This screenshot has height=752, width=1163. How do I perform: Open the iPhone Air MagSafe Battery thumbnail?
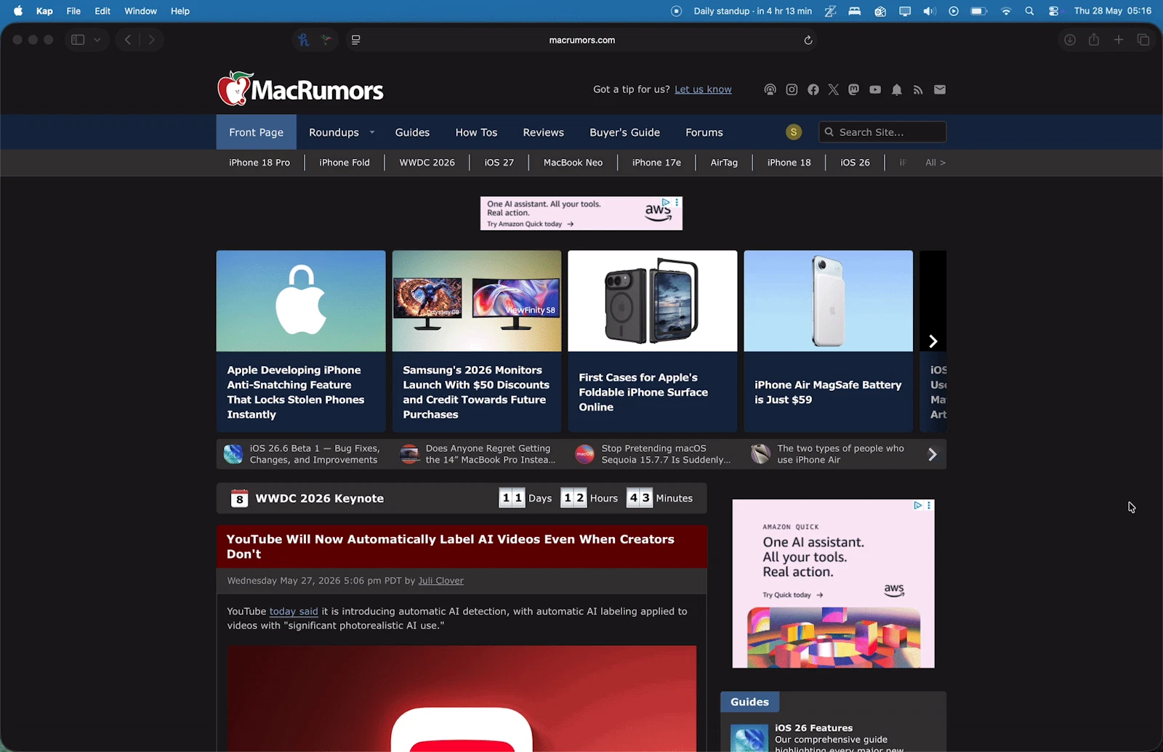click(829, 301)
